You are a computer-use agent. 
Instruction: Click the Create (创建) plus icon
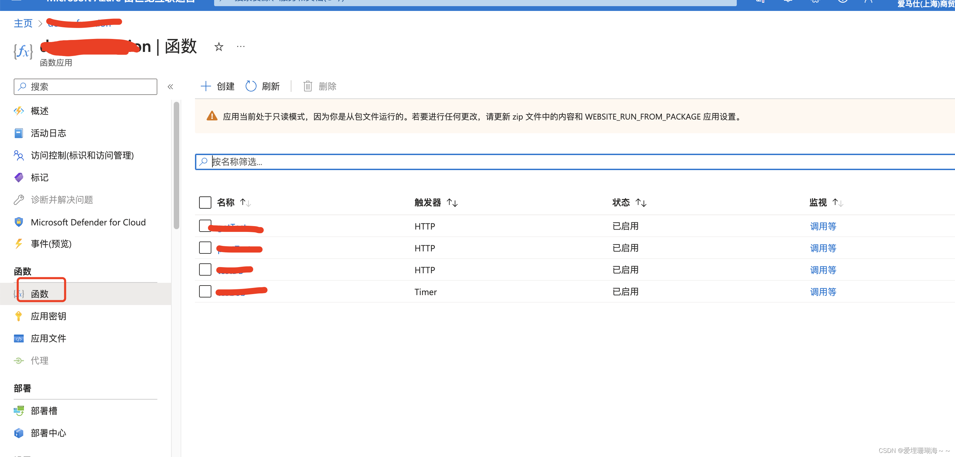coord(206,86)
